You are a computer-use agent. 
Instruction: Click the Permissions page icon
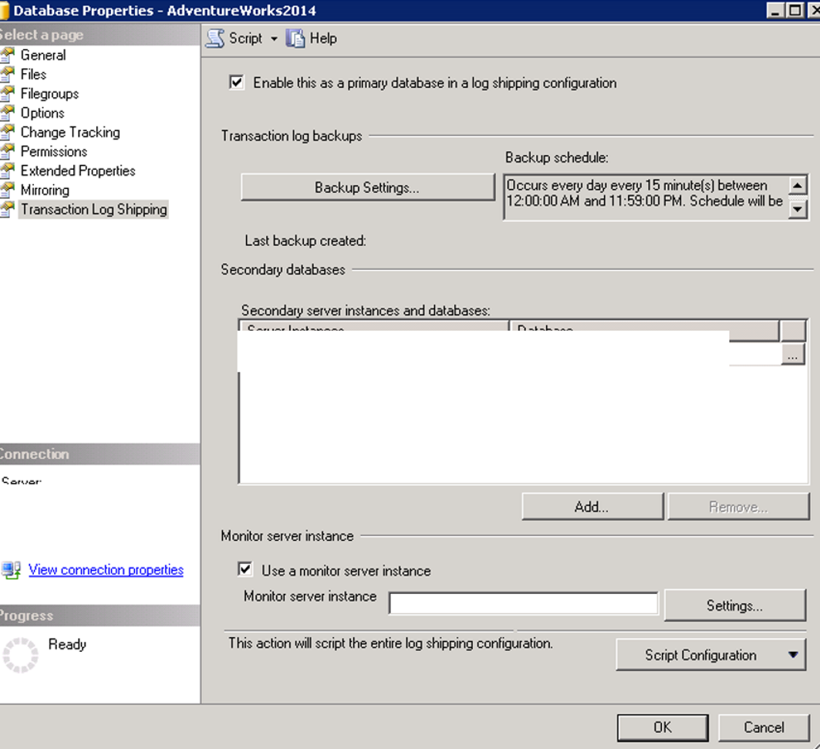pyautogui.click(x=7, y=152)
